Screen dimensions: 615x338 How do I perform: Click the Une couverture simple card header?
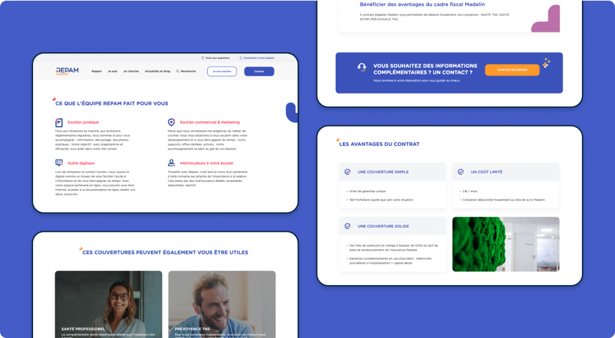(x=393, y=172)
